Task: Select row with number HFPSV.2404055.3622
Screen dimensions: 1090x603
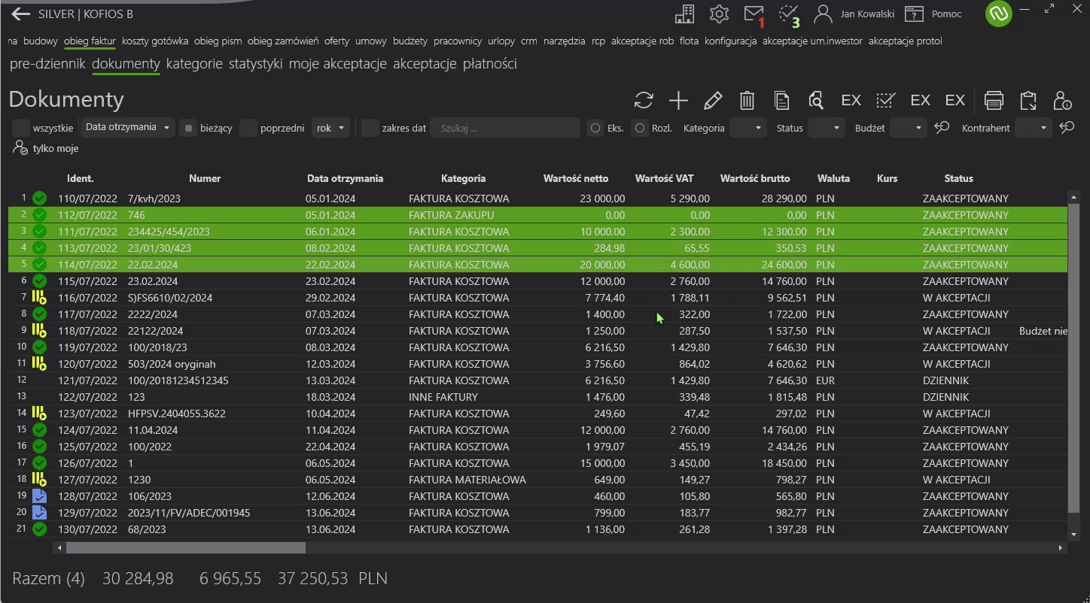Action: pyautogui.click(x=538, y=414)
